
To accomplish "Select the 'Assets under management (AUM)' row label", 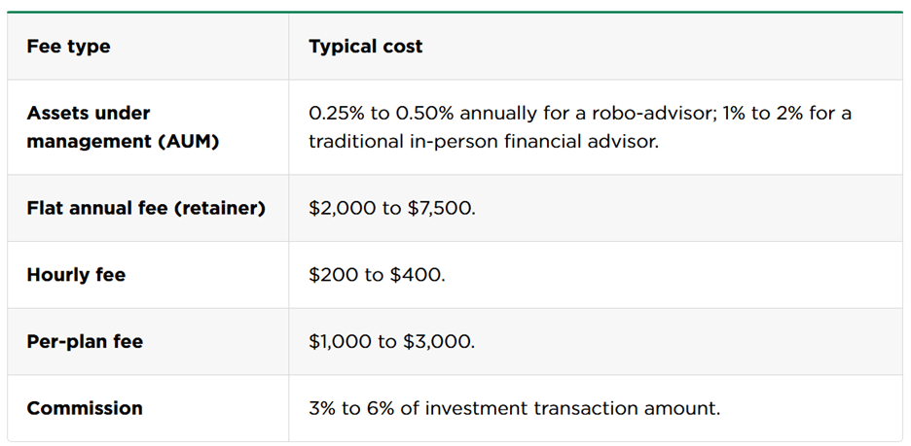I will click(123, 127).
